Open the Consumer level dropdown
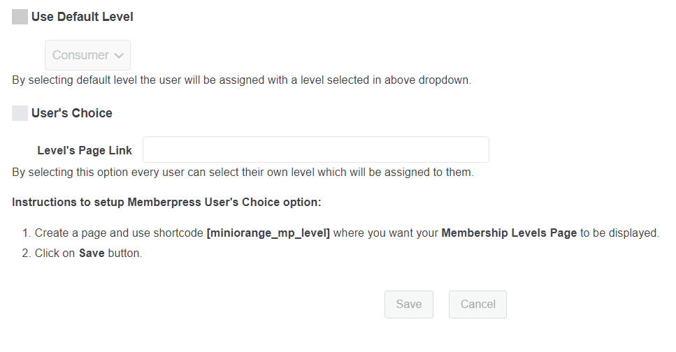Viewport: 676px width, 352px height. [87, 55]
